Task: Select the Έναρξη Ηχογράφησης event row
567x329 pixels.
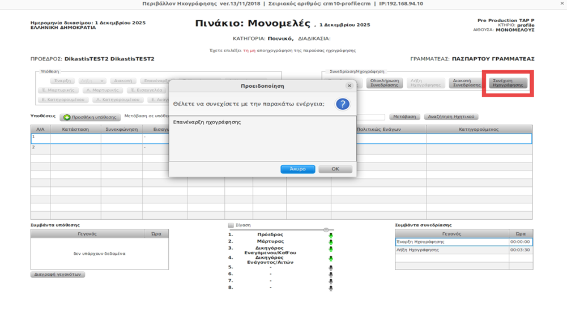Action: click(x=451, y=242)
